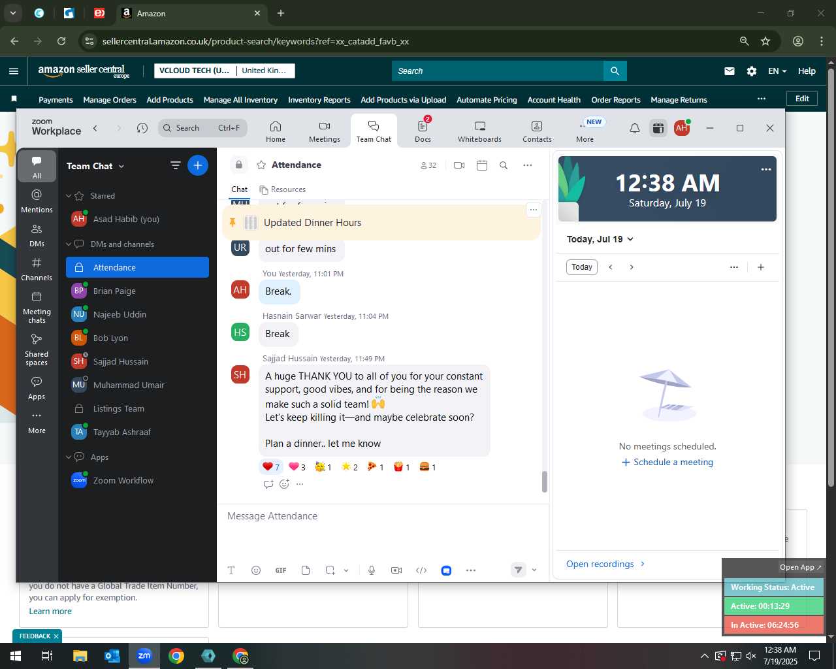The width and height of the screenshot is (836, 669).
Task: Open chat with Najeeb Uddin
Action: 137,314
